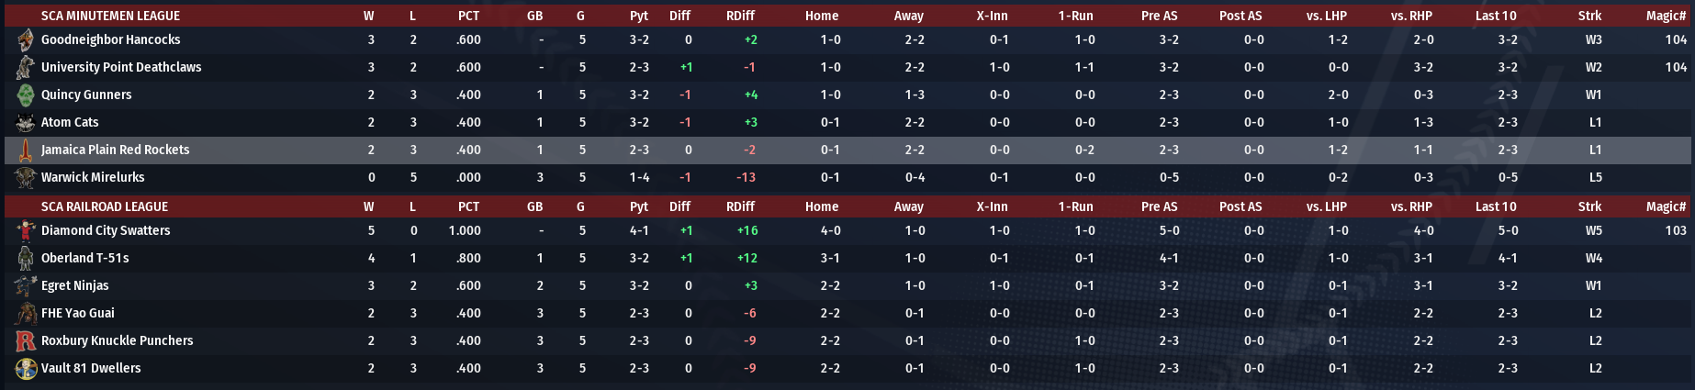Click the SCA Railroad League header
The height and width of the screenshot is (390, 1695).
tap(104, 206)
